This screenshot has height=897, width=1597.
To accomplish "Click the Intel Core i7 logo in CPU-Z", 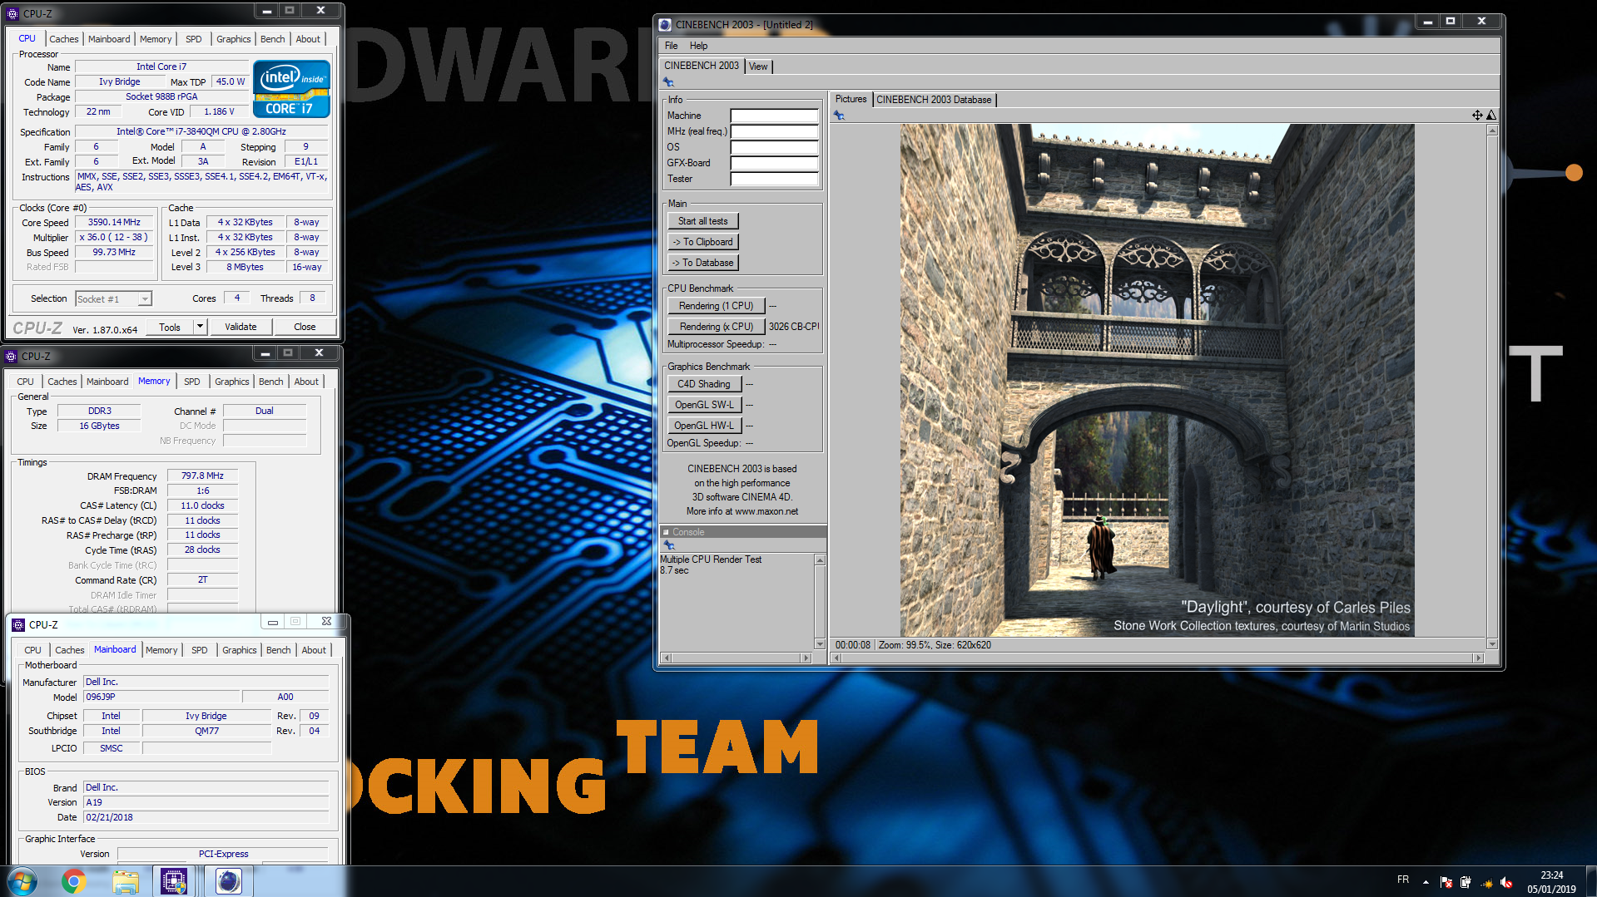I will [291, 89].
